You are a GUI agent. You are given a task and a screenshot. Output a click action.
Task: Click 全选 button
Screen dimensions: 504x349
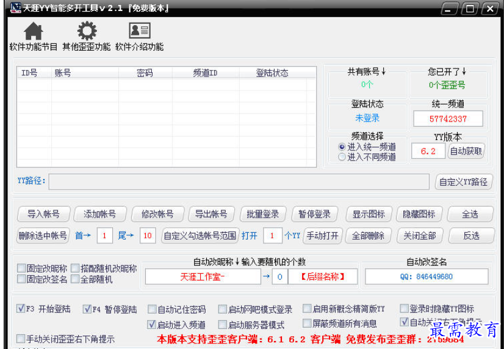(470, 214)
